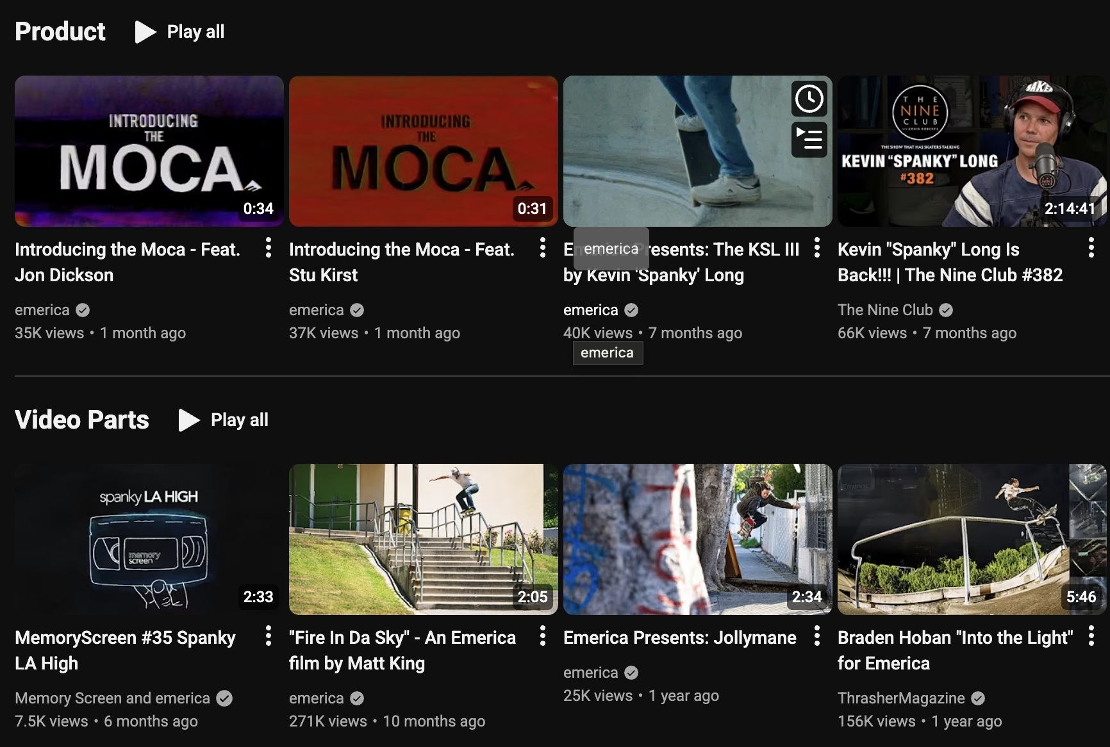Open the purple Moca 0:34 thumbnail
The image size is (1110, 747).
pyautogui.click(x=149, y=151)
